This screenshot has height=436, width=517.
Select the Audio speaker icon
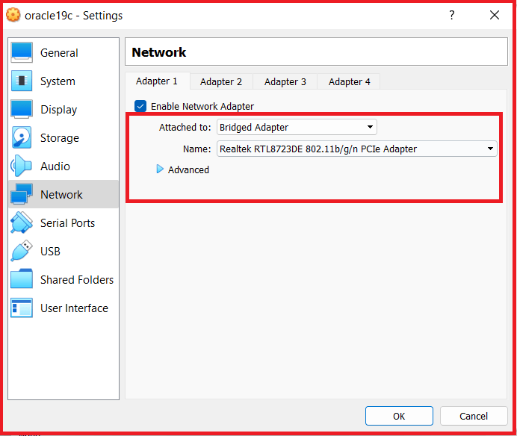click(x=21, y=166)
